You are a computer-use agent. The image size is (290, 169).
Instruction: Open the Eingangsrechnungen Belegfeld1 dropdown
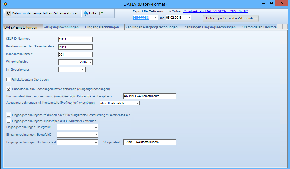coord(96,127)
